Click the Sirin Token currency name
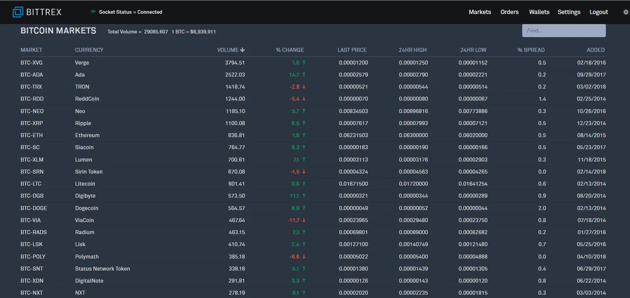The image size is (630, 298). 89,172
